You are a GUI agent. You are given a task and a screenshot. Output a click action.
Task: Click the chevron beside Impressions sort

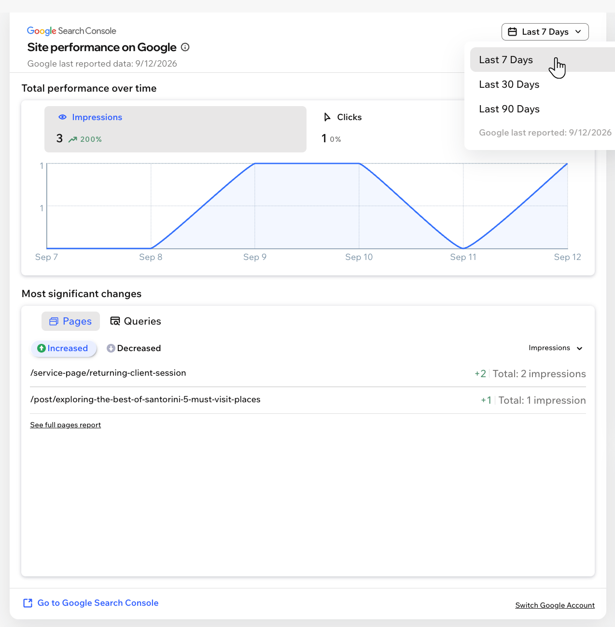(x=580, y=349)
